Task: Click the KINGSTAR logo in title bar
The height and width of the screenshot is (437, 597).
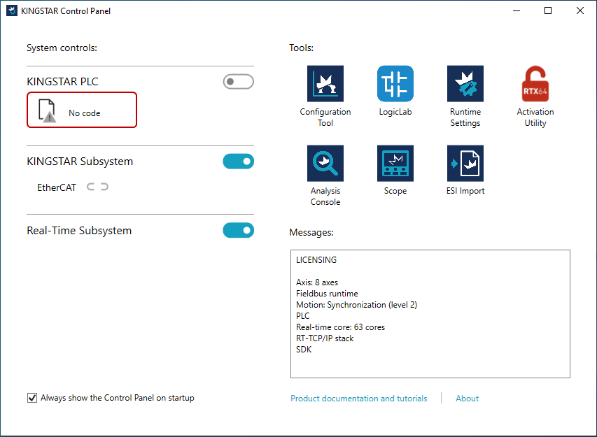Action: (x=12, y=11)
